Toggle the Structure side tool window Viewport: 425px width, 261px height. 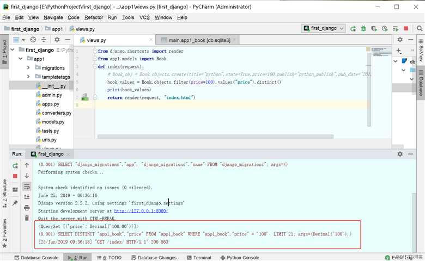point(4,194)
